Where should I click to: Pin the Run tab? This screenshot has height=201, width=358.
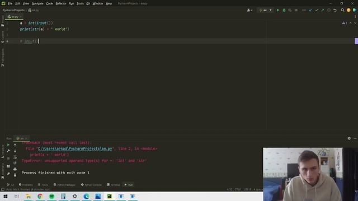(8, 174)
